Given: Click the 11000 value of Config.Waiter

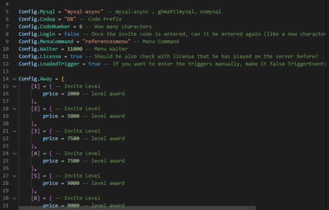Looking at the screenshot, I should click(x=75, y=49).
